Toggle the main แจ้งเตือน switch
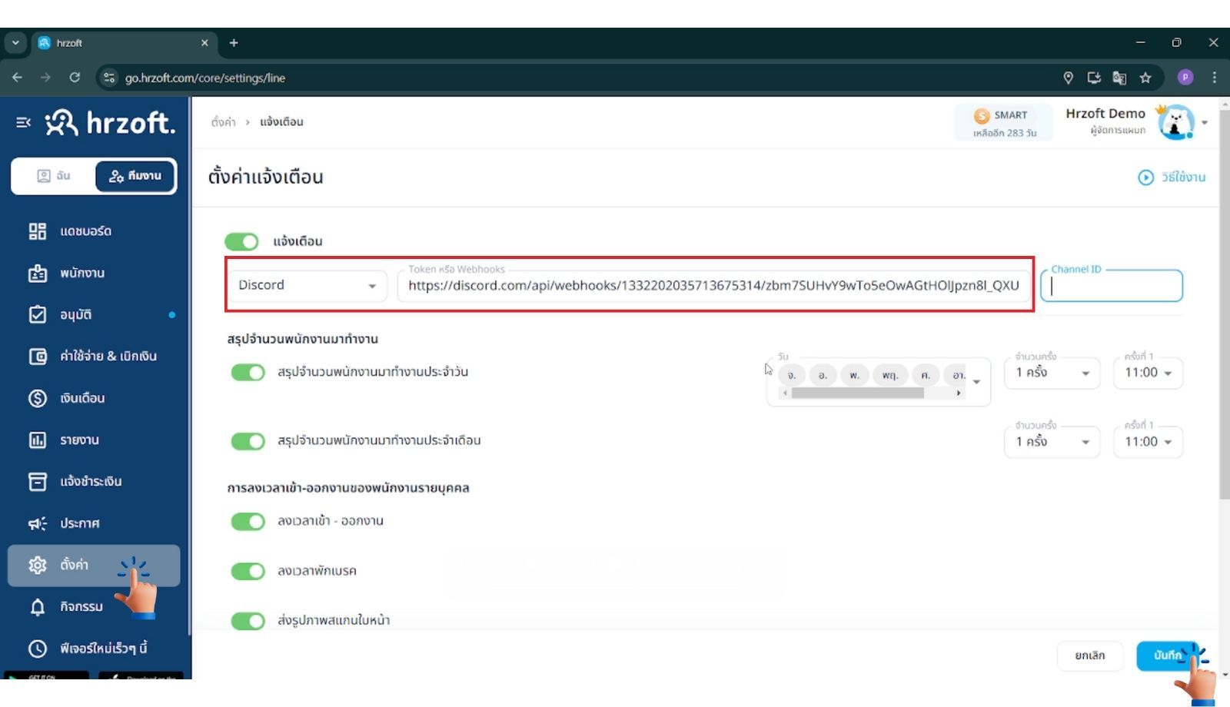1230x707 pixels. [x=242, y=241]
